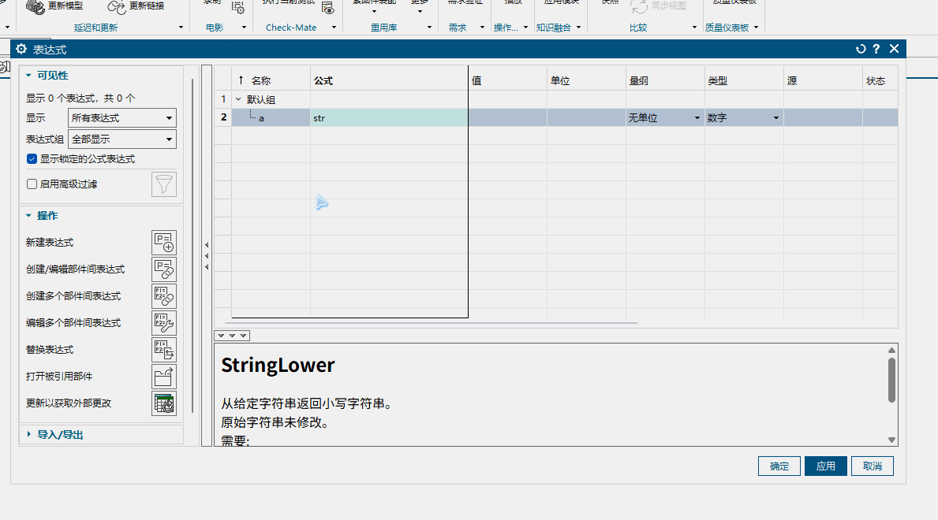Image resolution: width=938 pixels, height=520 pixels.
Task: Click the 更新以获取外部更改 icon
Action: tap(164, 403)
